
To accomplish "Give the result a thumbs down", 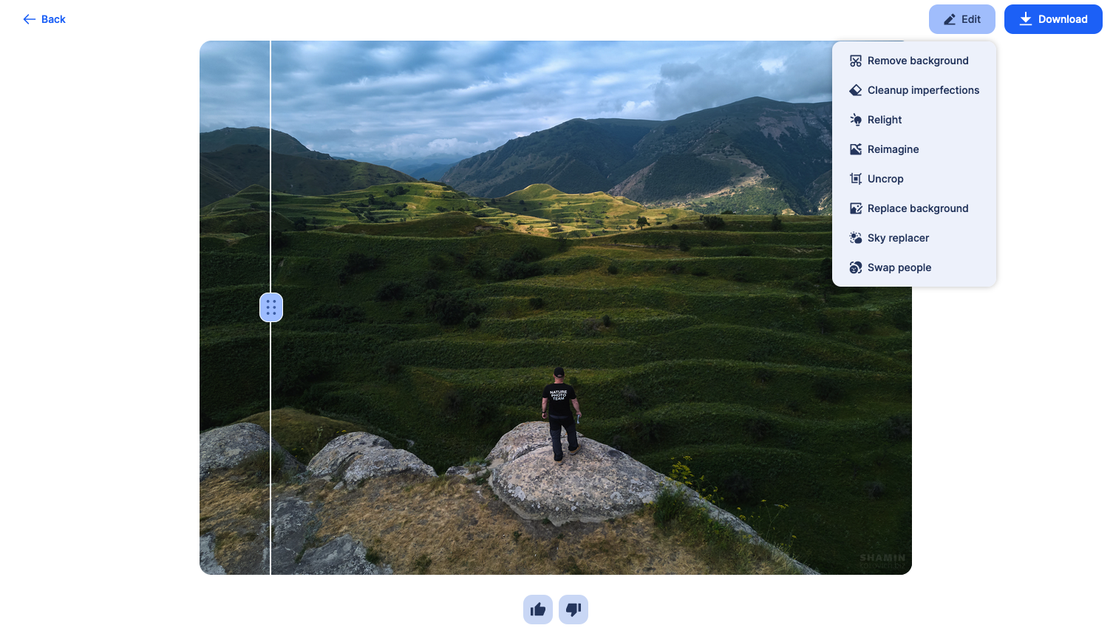I will click(573, 610).
